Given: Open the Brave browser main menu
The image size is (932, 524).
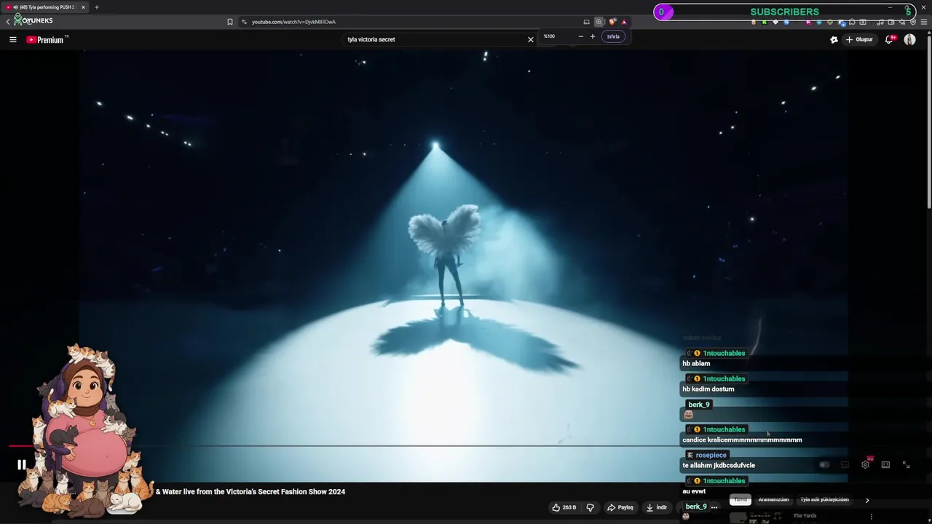Looking at the screenshot, I should click(x=924, y=22).
